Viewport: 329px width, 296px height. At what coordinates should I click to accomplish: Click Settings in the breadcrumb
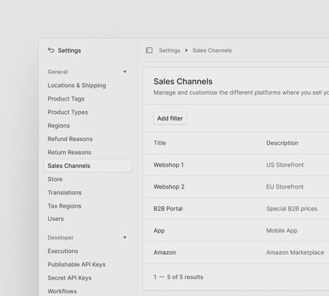click(x=169, y=51)
